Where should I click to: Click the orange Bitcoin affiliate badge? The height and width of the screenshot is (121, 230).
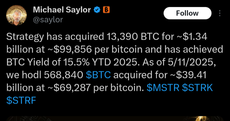(106, 10)
